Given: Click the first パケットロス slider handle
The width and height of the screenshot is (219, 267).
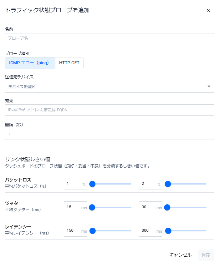Looking at the screenshot, I should pyautogui.click(x=92, y=184).
